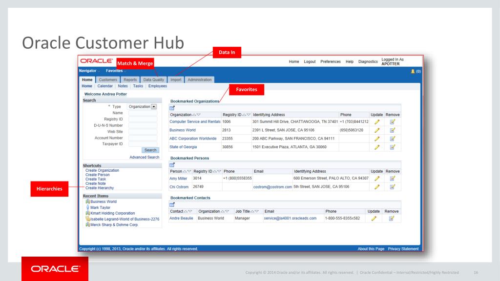The width and height of the screenshot is (500, 281).
Task: Click Create Person shortcut
Action: pyautogui.click(x=97, y=175)
